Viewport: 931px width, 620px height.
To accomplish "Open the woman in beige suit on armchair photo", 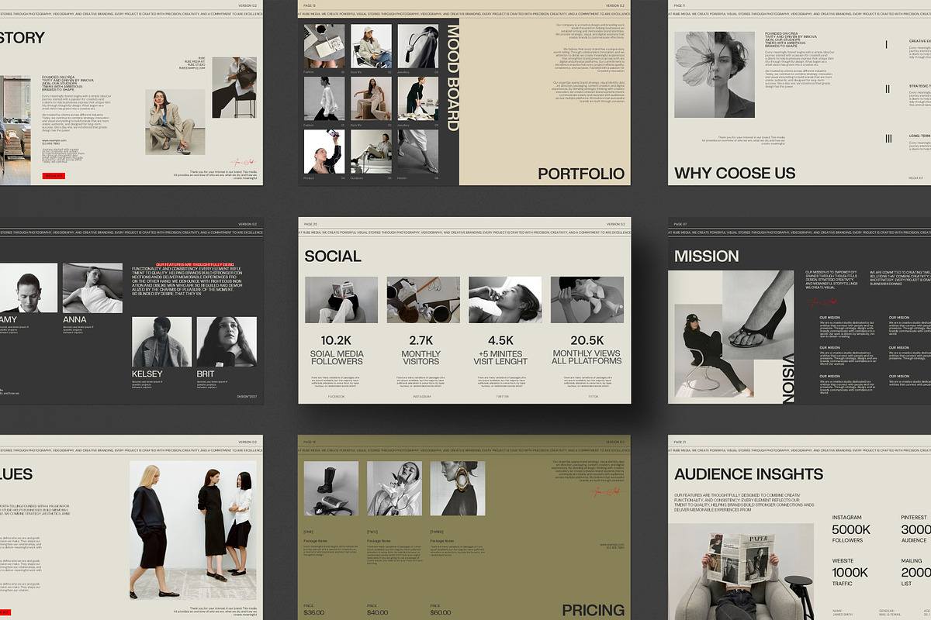I will (371, 98).
